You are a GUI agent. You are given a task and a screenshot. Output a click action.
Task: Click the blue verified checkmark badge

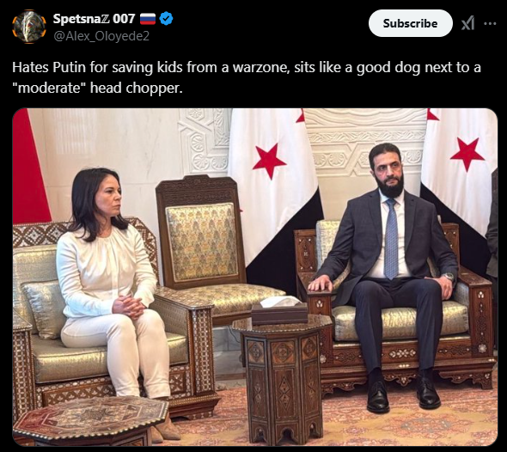166,19
